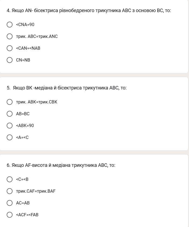This screenshot has width=189, height=227.
Task: Select трик. ABK=трик.CBK answer
Action: [10, 102]
